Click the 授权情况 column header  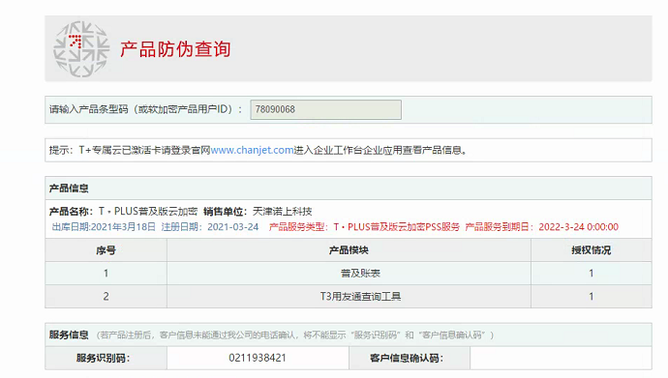coord(591,250)
